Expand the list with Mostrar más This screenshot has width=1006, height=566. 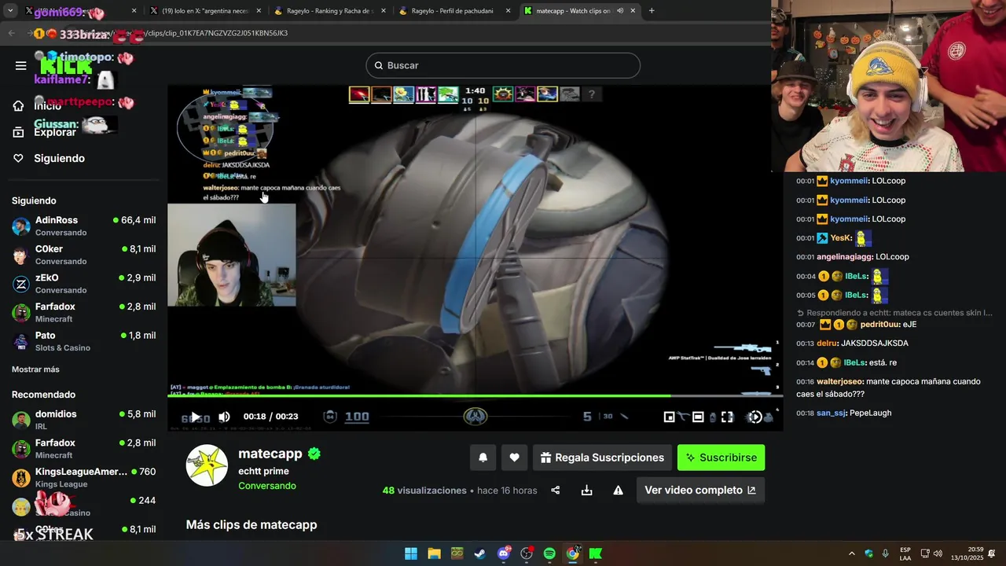(x=35, y=369)
